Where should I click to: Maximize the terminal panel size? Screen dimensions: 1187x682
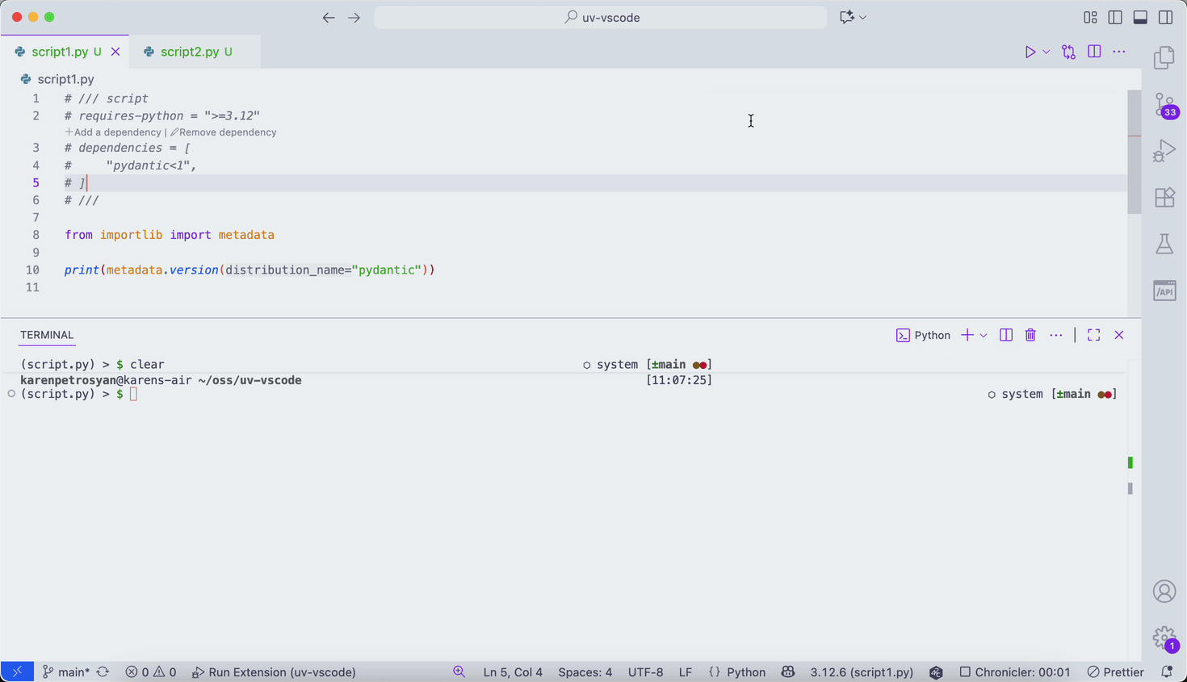pyautogui.click(x=1093, y=335)
